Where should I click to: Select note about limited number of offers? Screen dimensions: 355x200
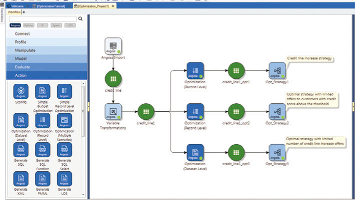click(315, 141)
